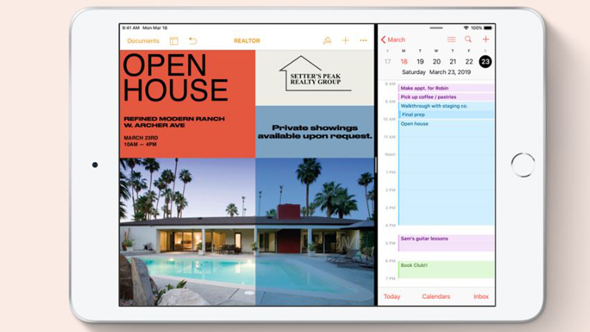
Task: Toggle the calendar list view icon
Action: [x=451, y=40]
